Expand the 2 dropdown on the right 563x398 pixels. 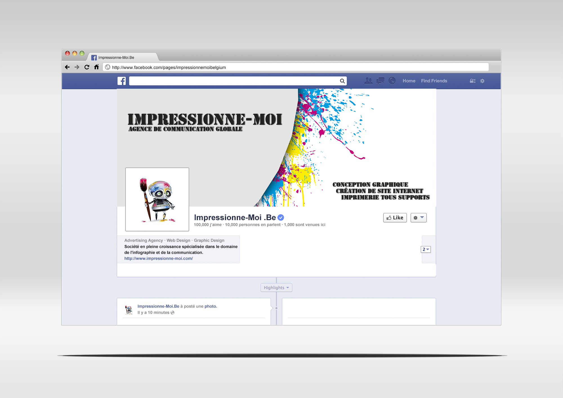coord(426,249)
